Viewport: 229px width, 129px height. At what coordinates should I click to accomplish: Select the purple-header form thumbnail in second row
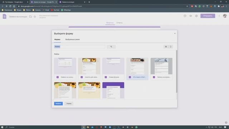(113, 90)
